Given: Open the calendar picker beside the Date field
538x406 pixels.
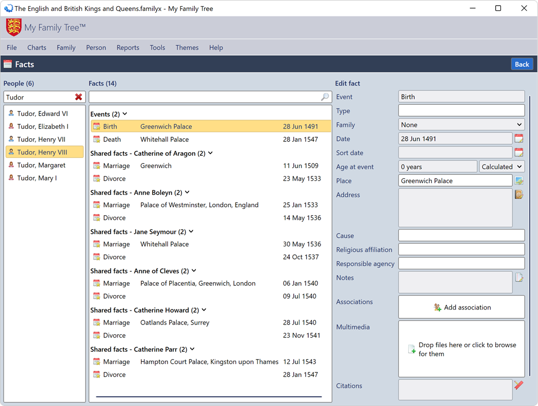Looking at the screenshot, I should [x=519, y=138].
